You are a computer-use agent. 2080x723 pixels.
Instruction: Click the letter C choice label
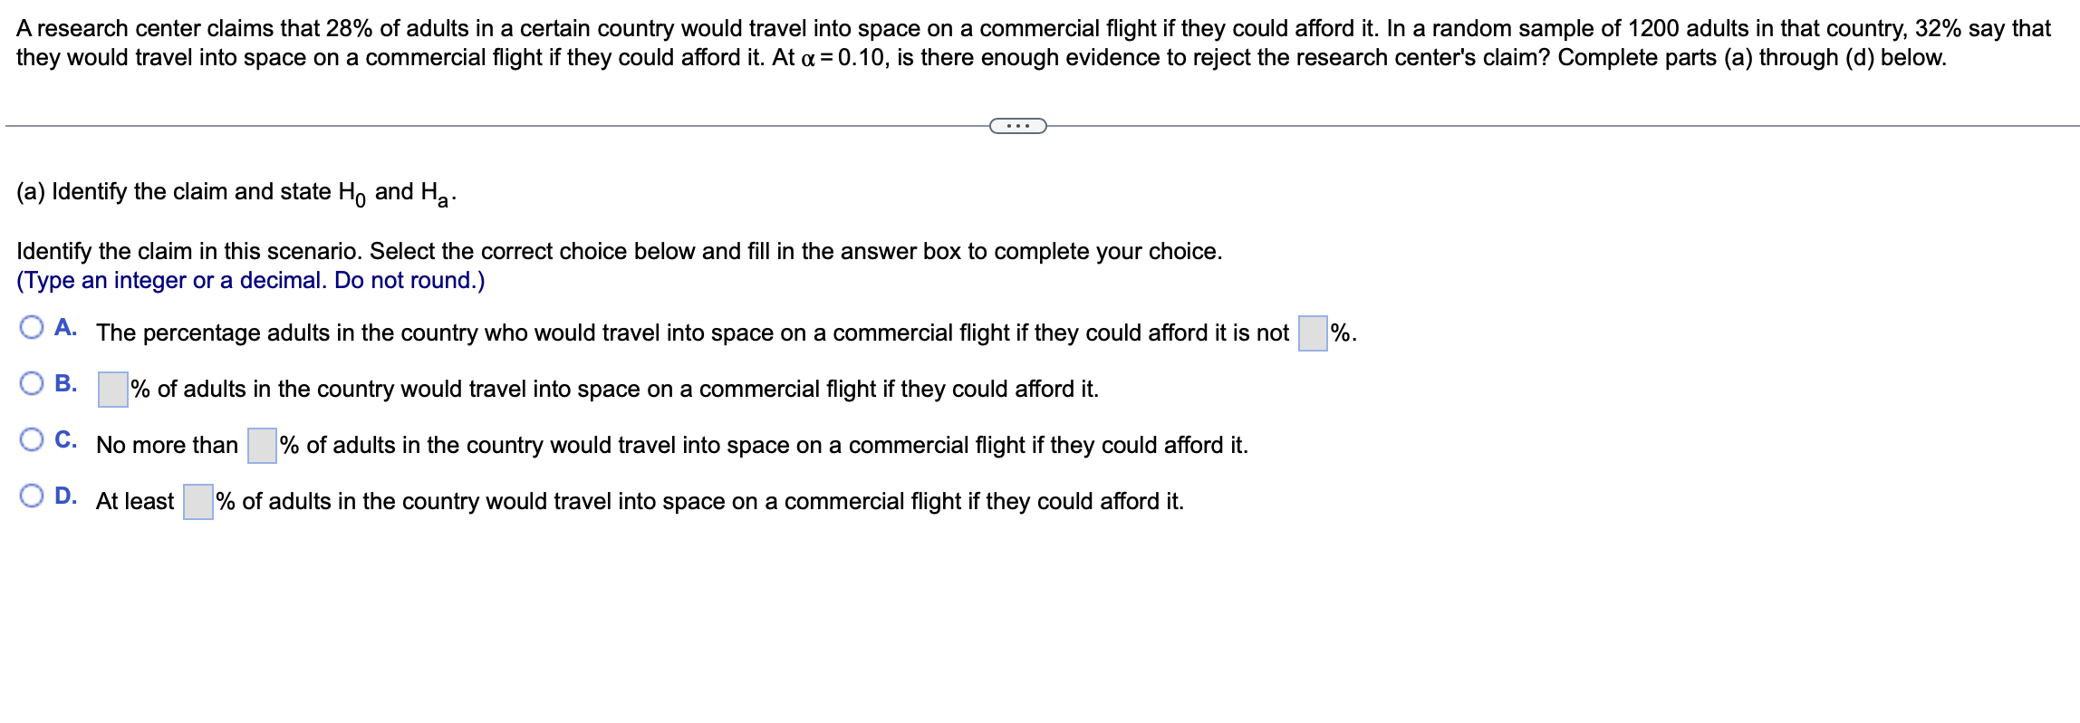[x=65, y=440]
